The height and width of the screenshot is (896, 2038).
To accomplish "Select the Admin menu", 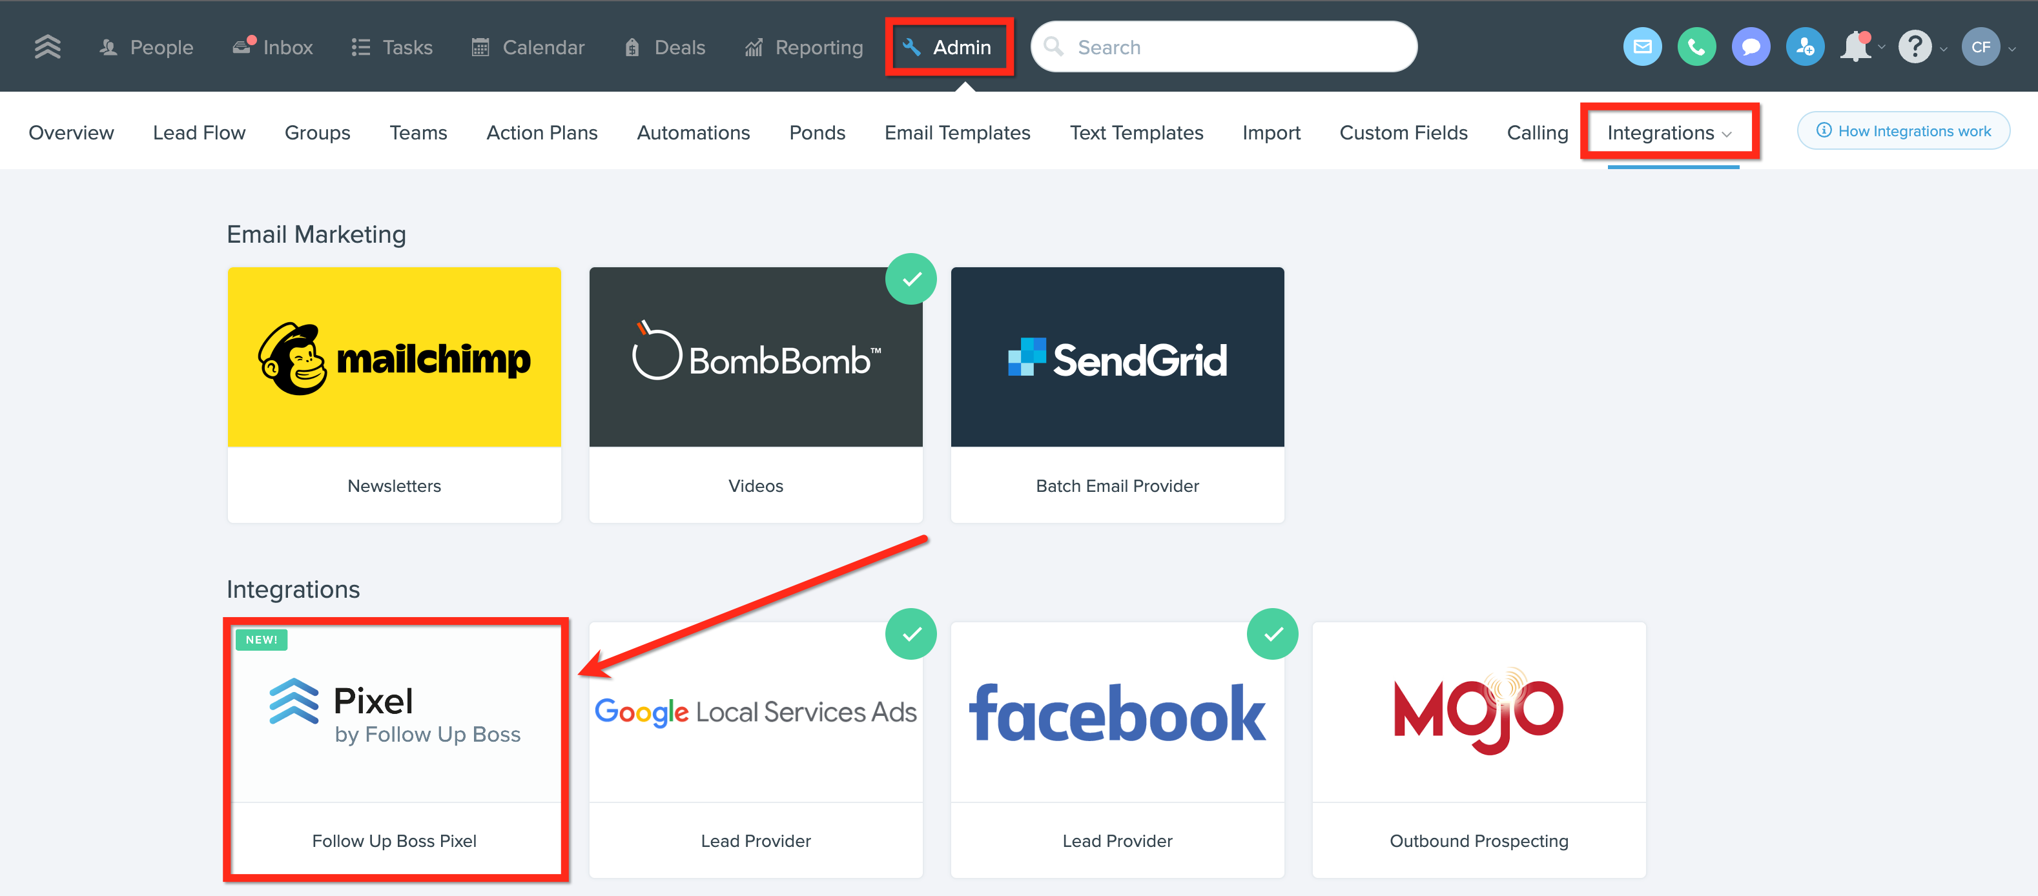I will [x=948, y=48].
